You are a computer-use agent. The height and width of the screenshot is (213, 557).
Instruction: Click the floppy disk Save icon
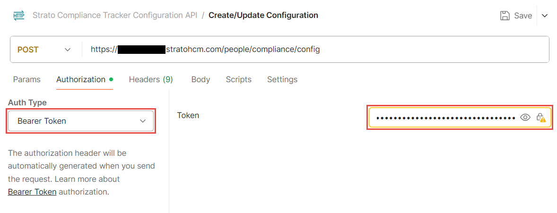505,16
